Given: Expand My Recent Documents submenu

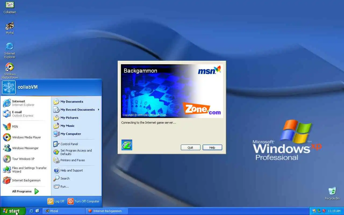Looking at the screenshot, I should pos(76,110).
